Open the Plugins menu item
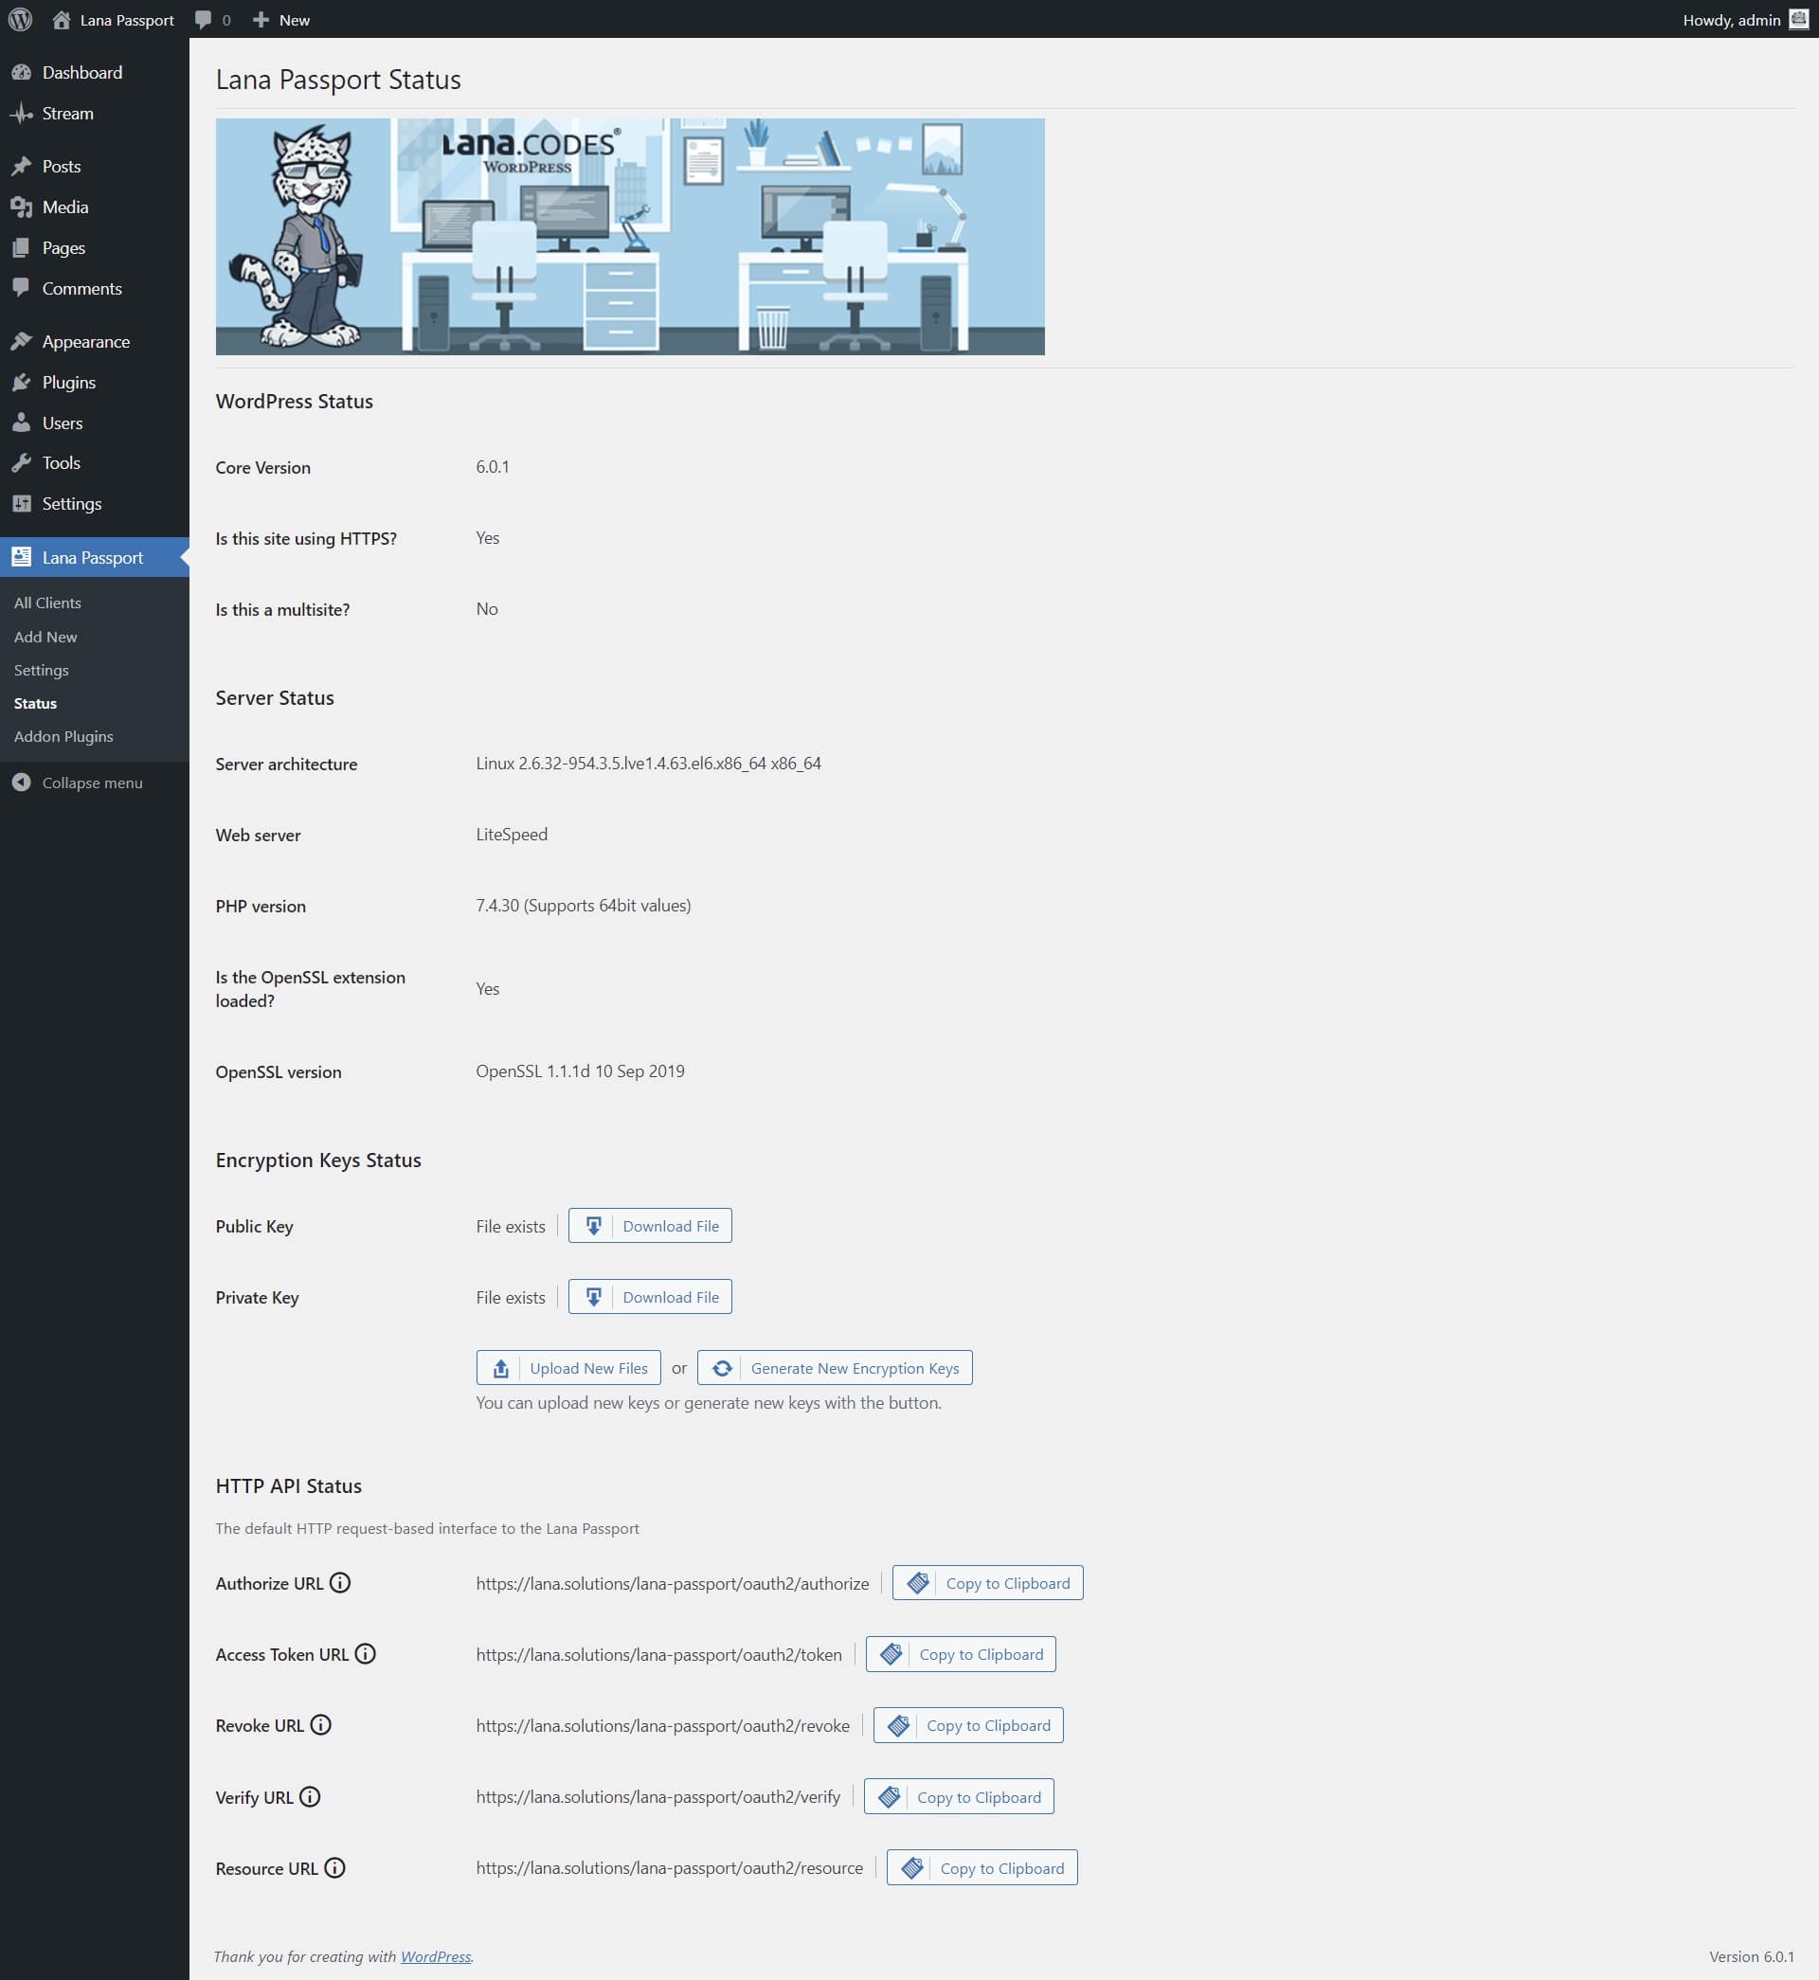Screen dimensions: 1819x1980 [x=68, y=382]
